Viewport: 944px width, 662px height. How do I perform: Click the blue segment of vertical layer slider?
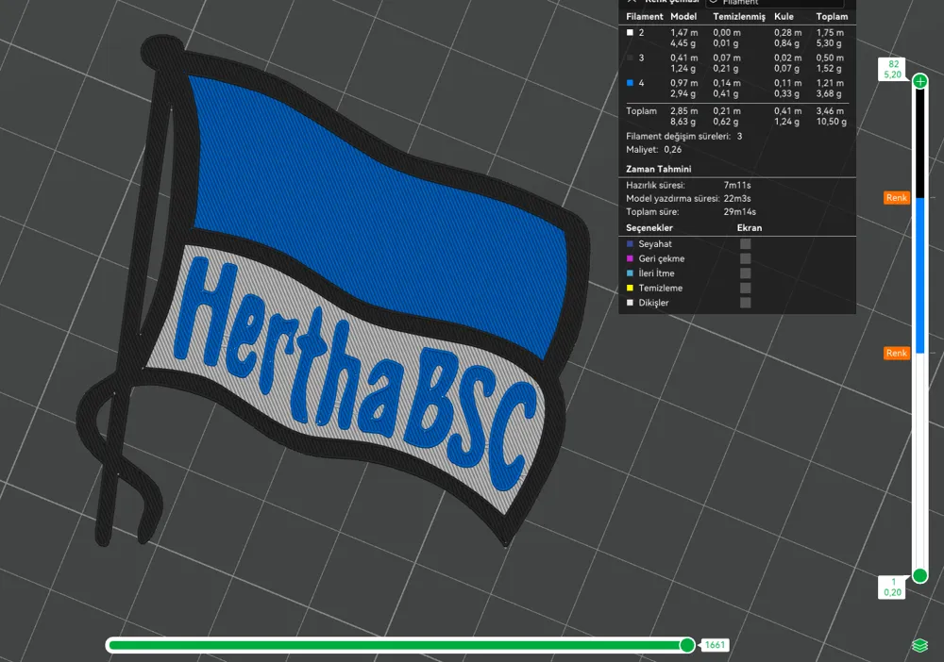[919, 275]
